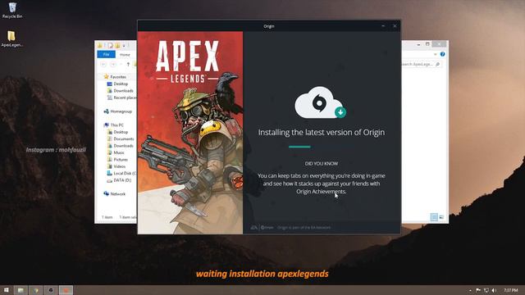Switch to the Origin taskbar icon
The width and height of the screenshot is (525, 295).
51,290
